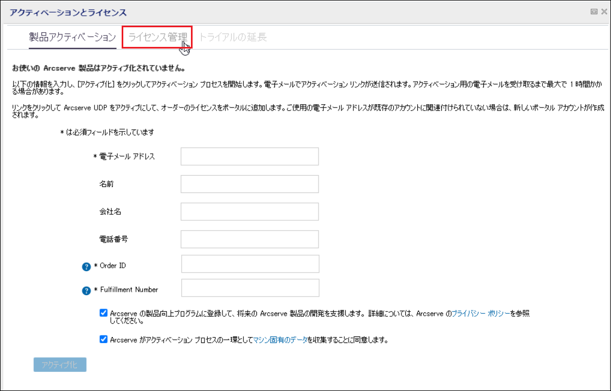Image resolution: width=611 pixels, height=391 pixels.
Task: Focus the 名前 text field
Action: coord(249,184)
